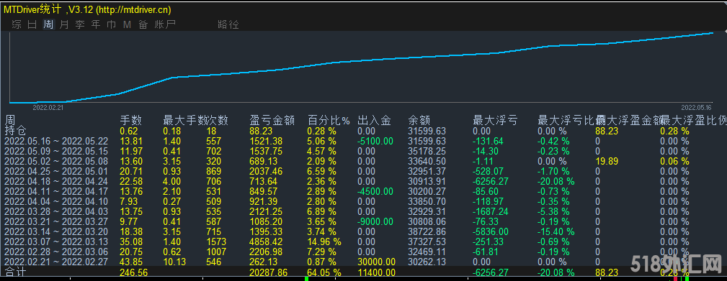This screenshot has width=727, height=281.
Task: Open the 月 monthly tab
Action: point(64,24)
